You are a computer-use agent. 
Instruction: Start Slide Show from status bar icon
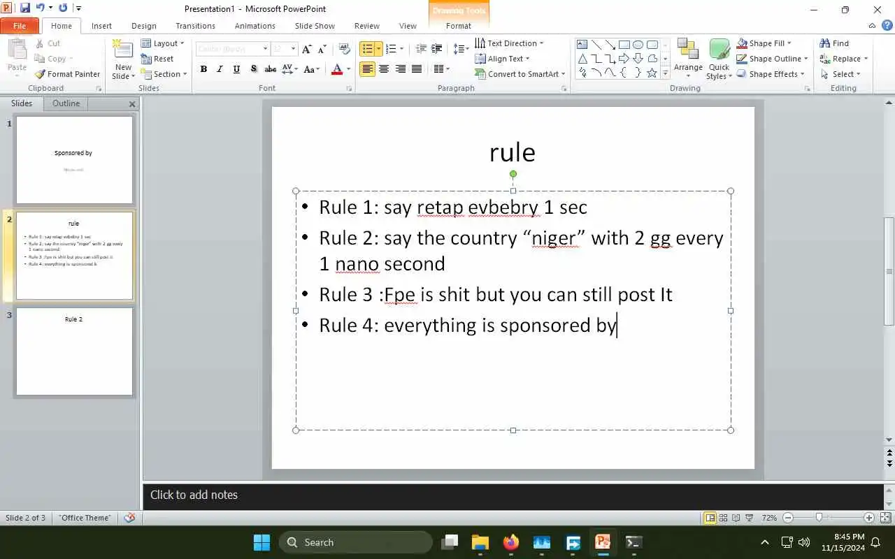pos(750,518)
